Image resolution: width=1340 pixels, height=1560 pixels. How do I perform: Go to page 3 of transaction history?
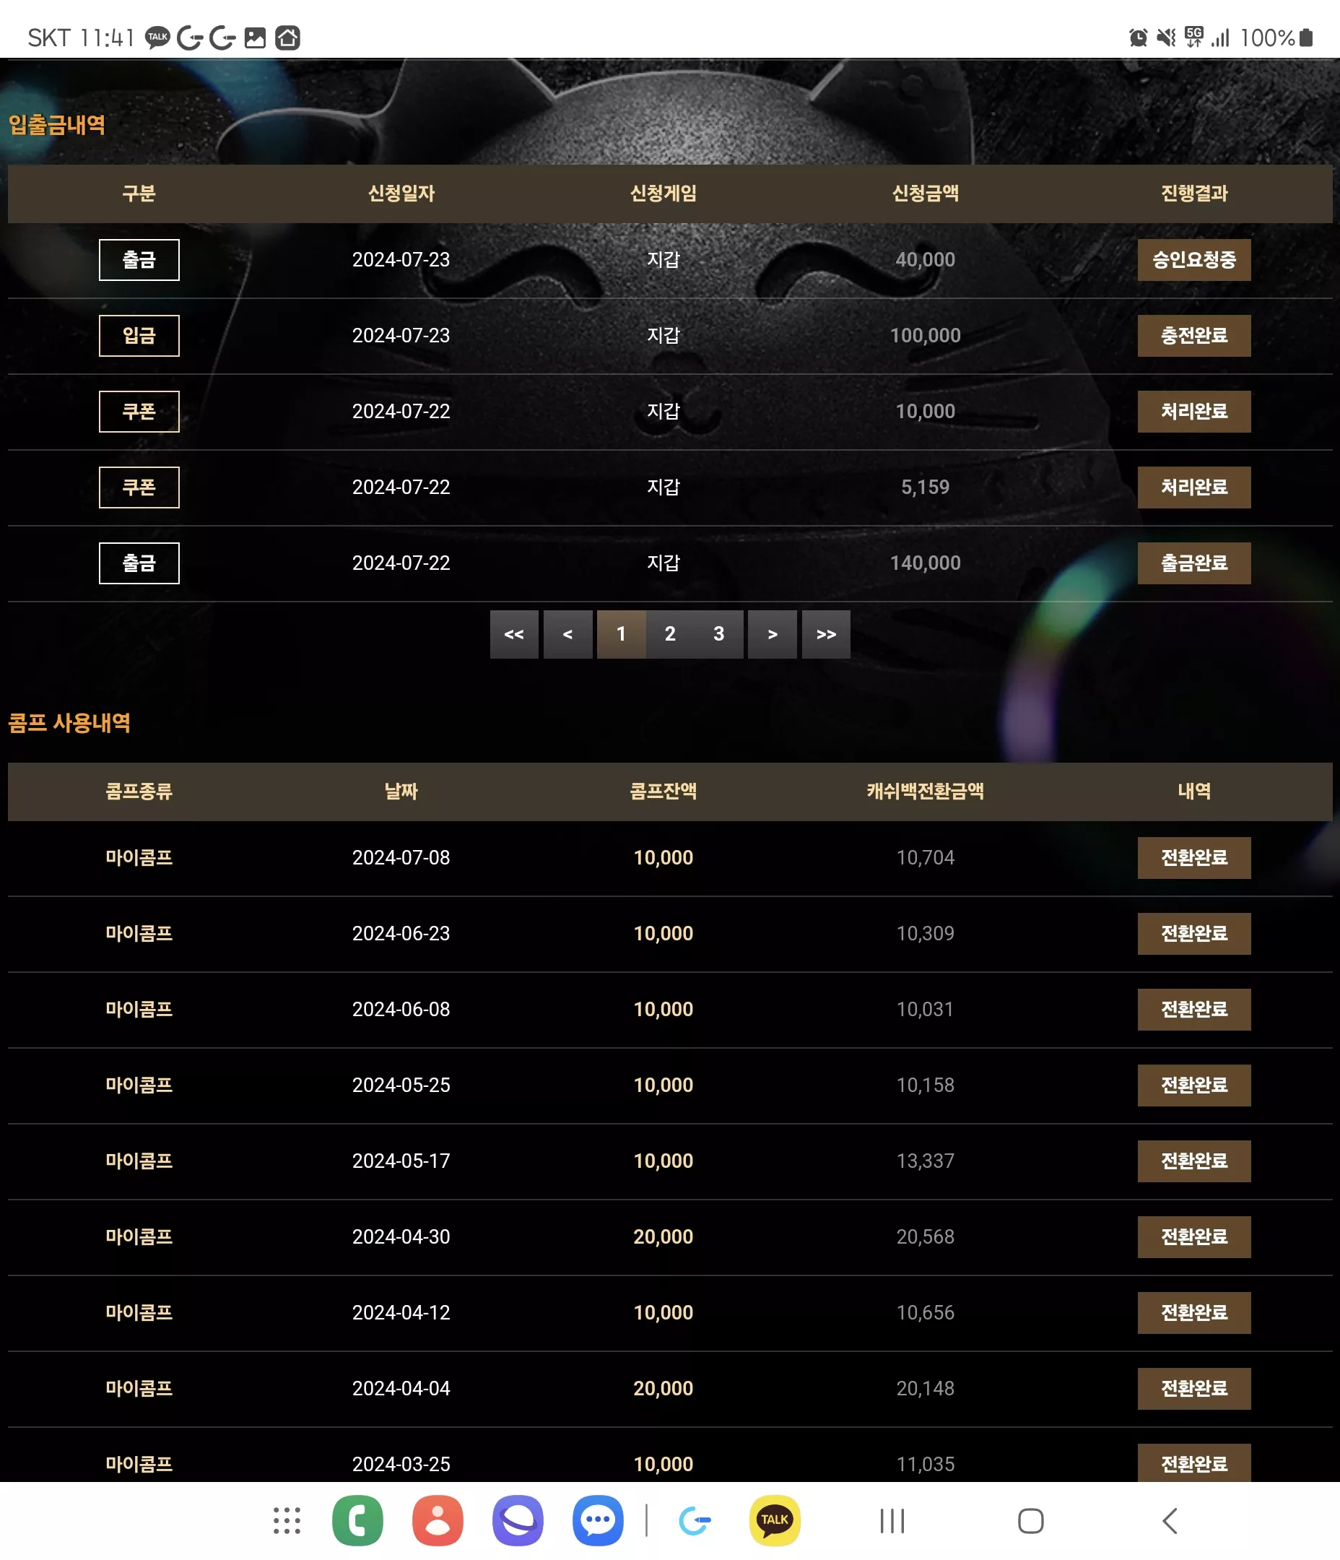coord(719,634)
